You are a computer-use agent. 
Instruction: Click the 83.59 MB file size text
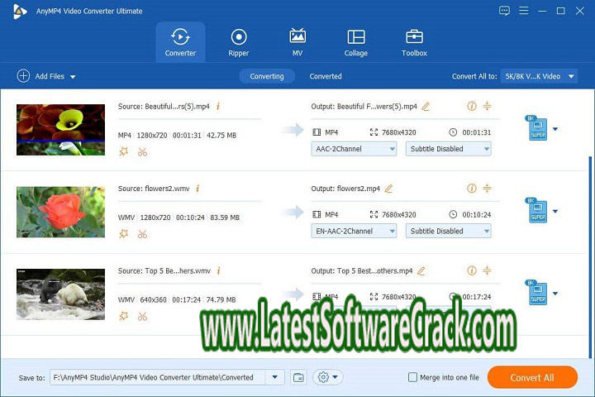coord(225,218)
